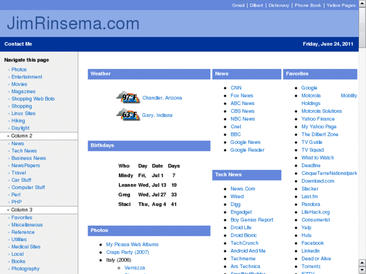Jump to Hiking in sidebar
This screenshot has width=366, height=274.
point(18,121)
